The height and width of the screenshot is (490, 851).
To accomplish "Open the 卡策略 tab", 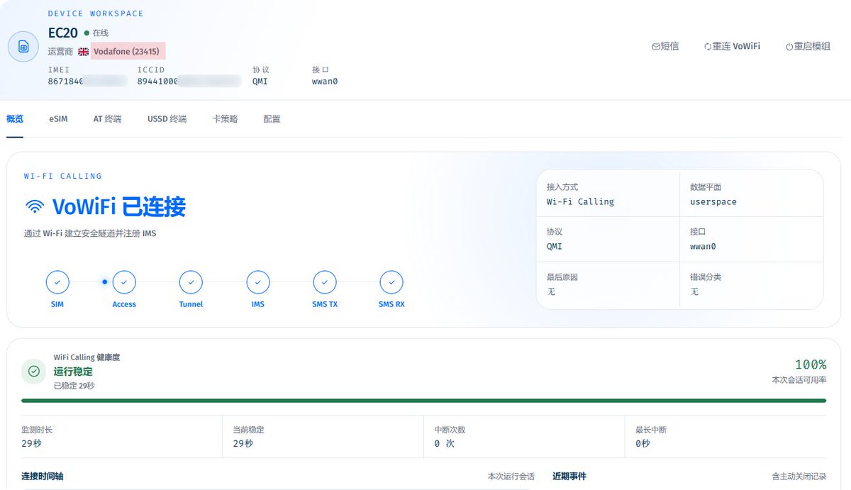I will click(x=225, y=118).
